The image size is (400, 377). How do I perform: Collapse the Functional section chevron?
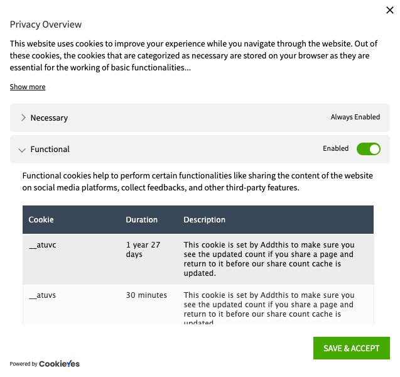tap(23, 150)
